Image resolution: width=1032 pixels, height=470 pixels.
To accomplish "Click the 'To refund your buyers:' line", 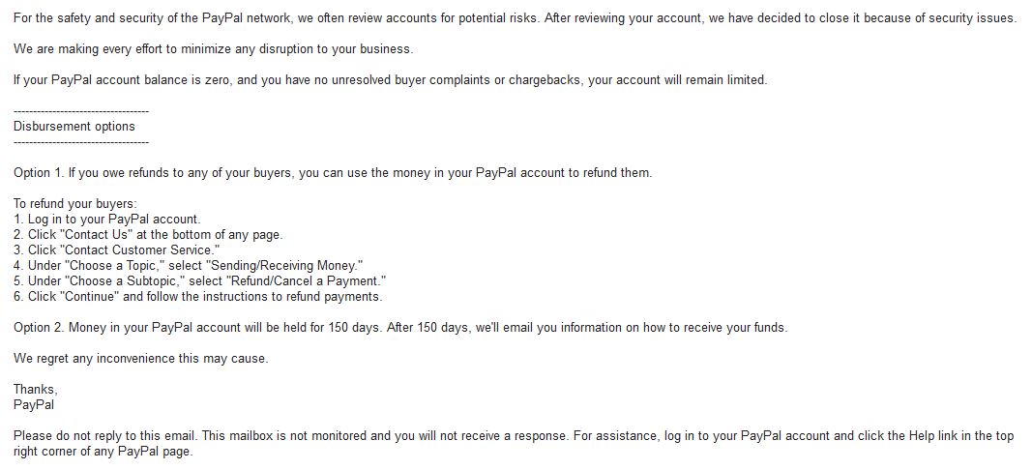I will [75, 204].
